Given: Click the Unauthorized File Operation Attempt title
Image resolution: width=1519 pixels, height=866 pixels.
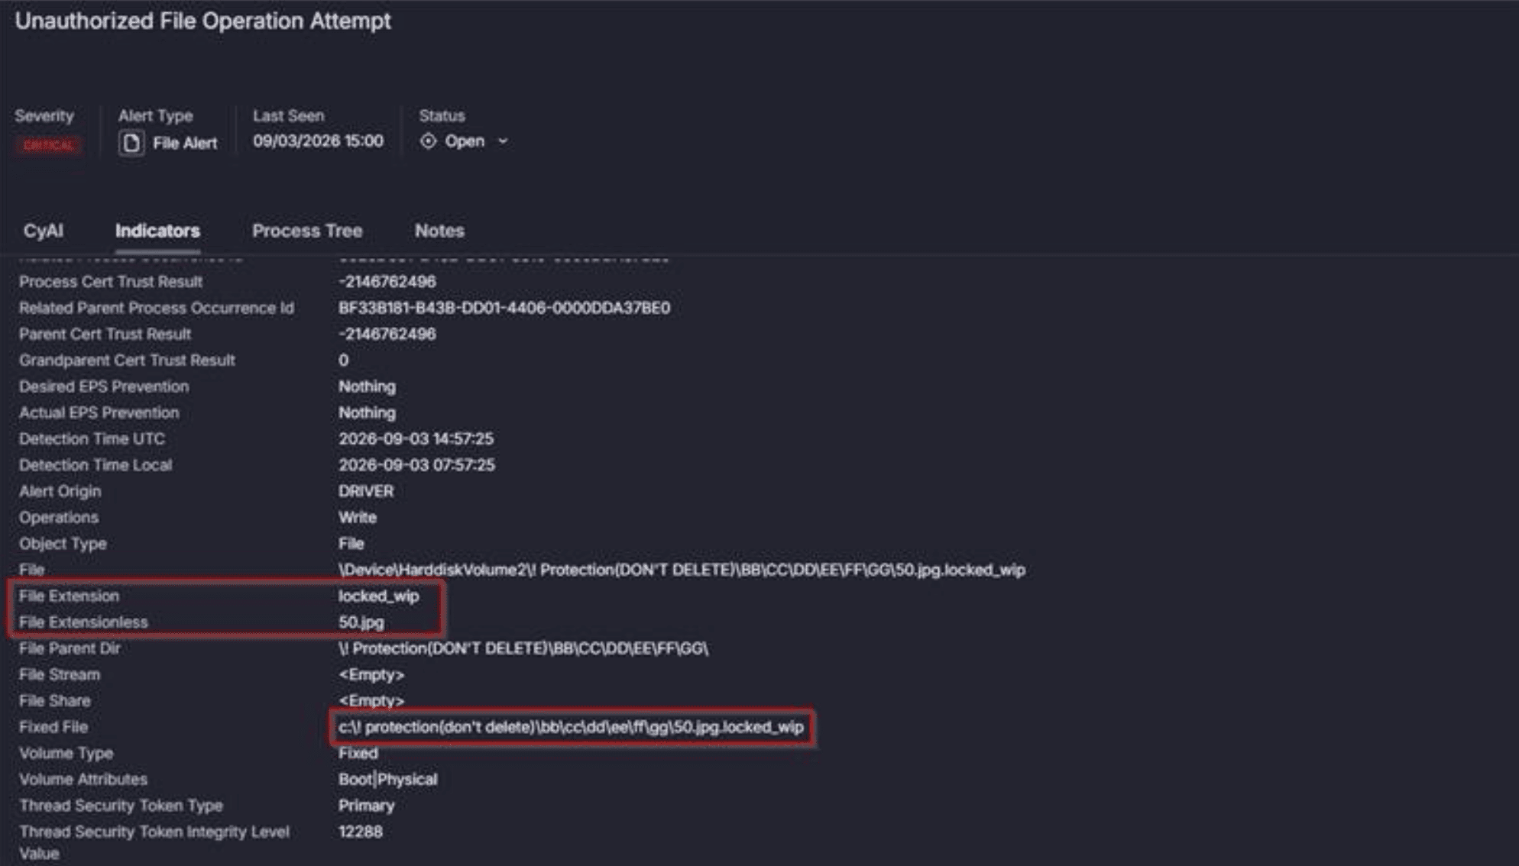Looking at the screenshot, I should tap(203, 21).
